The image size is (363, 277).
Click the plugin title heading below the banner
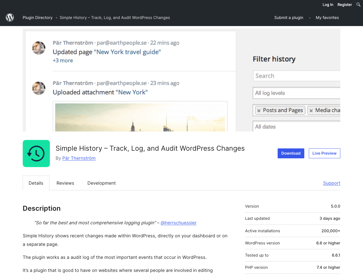pyautogui.click(x=150, y=148)
